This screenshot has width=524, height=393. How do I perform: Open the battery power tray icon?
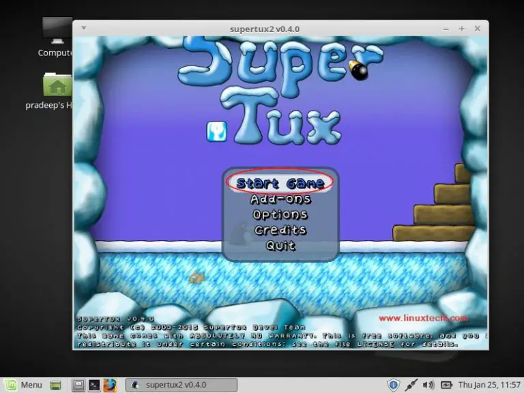(x=446, y=385)
